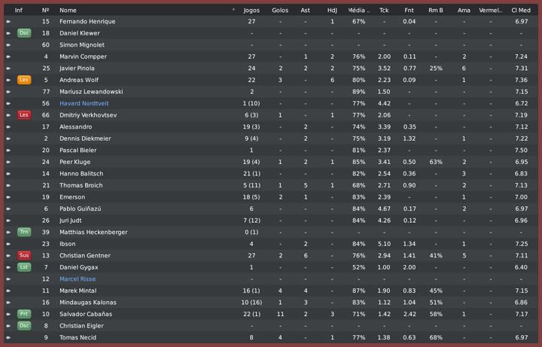
Task: Click the orange Les badge for Andreas Wolf
Action: point(24,80)
